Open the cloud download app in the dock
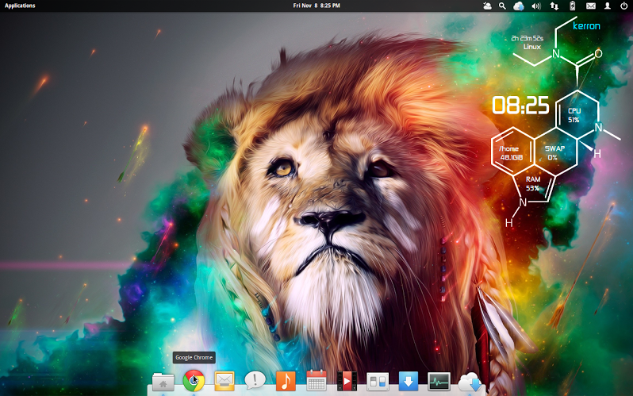 point(470,382)
